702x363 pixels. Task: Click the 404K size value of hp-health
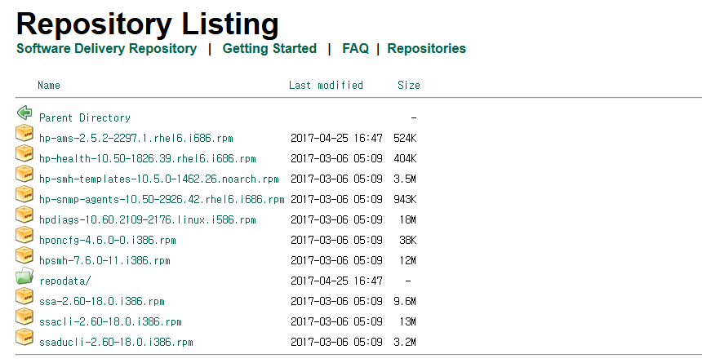coord(405,159)
